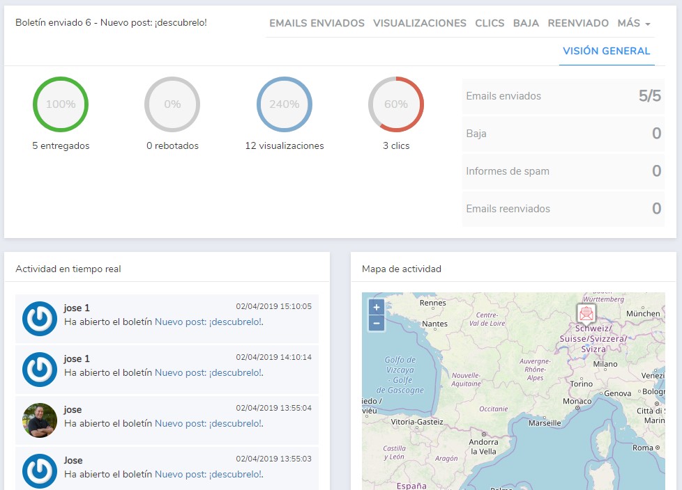
Task: Click the 240% views blue circle gauge
Action: 284,104
